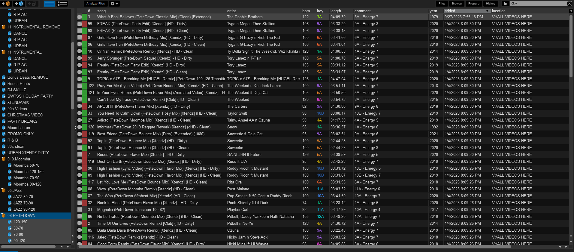This screenshot has width=574, height=252.
Task: Add a new smart crate with the blue box button
Action: (19, 4)
